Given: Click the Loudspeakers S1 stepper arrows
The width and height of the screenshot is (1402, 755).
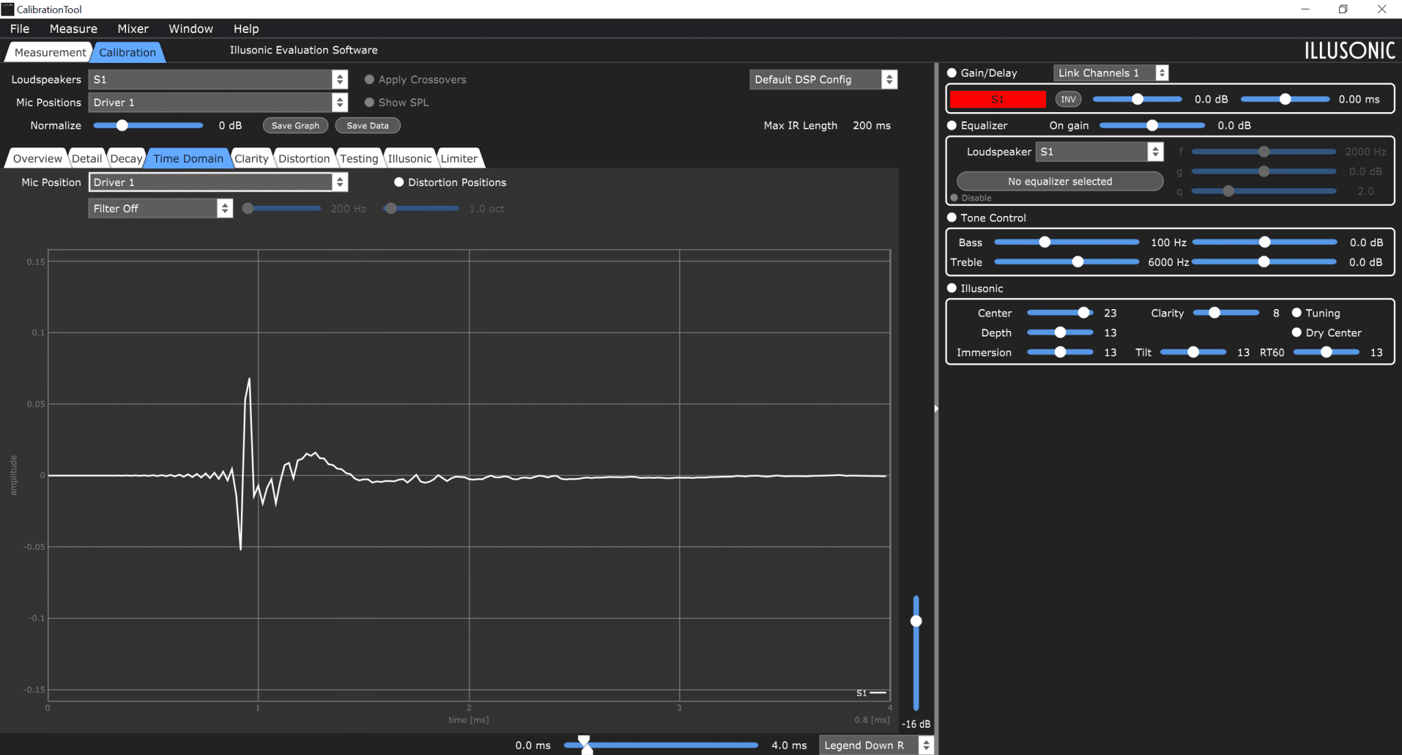Looking at the screenshot, I should pos(340,79).
